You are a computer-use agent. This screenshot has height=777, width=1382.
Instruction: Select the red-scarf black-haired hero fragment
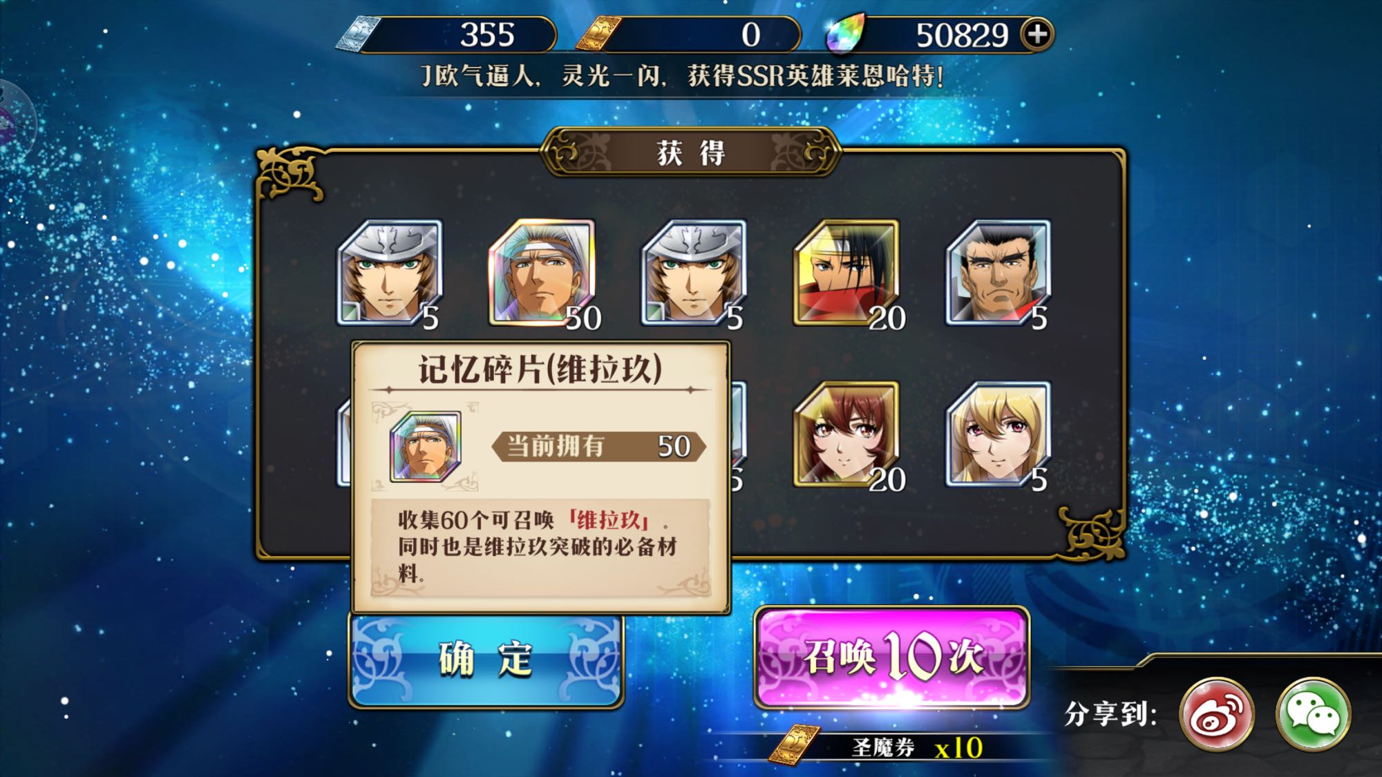tap(848, 272)
